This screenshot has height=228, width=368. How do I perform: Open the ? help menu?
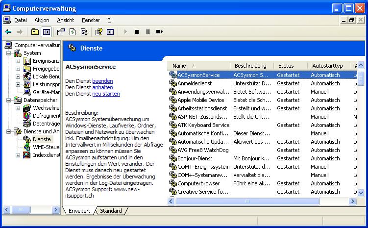click(109, 20)
